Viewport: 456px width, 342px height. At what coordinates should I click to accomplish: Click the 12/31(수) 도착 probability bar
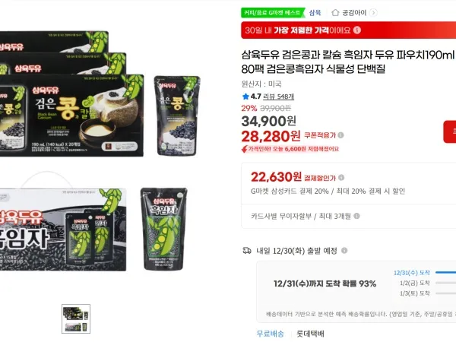pyautogui.click(x=445, y=273)
